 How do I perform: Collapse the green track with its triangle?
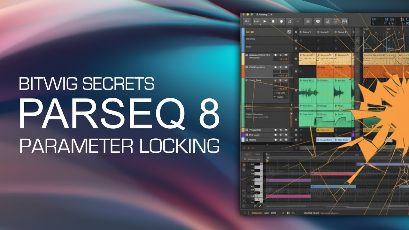tap(247, 80)
